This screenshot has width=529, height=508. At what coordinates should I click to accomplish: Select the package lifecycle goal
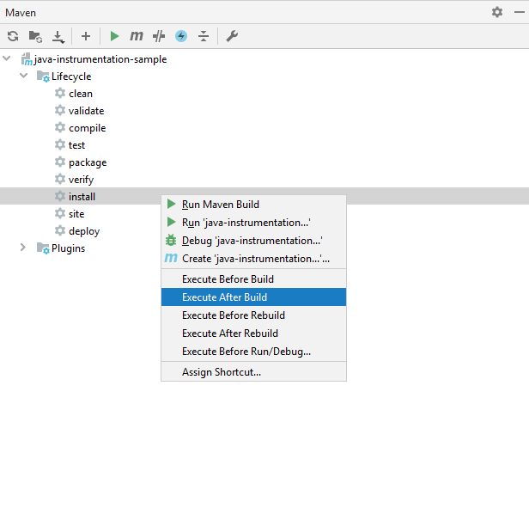click(88, 162)
